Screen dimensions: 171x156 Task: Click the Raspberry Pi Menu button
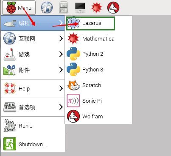tap(19, 8)
